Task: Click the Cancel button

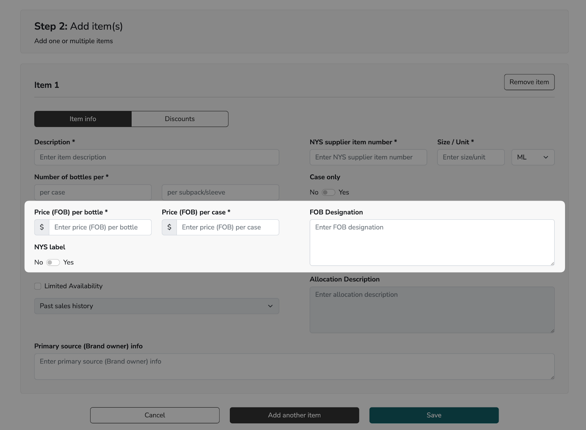Action: click(x=155, y=415)
